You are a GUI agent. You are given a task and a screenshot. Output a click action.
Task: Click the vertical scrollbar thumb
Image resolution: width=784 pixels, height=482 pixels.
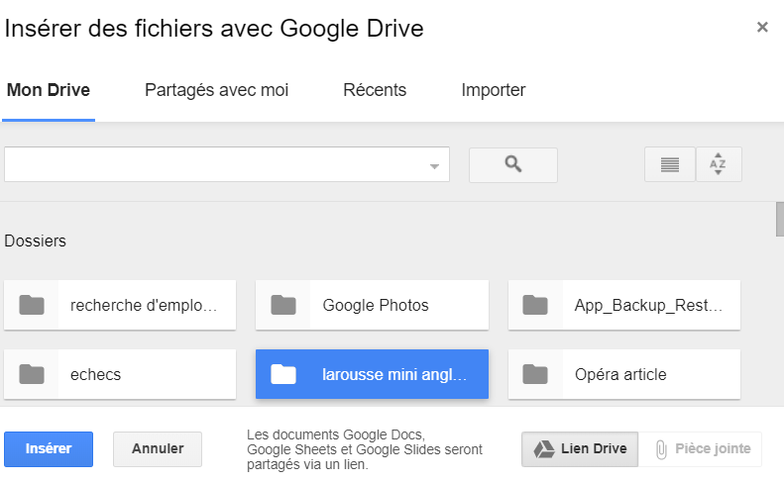tap(779, 220)
